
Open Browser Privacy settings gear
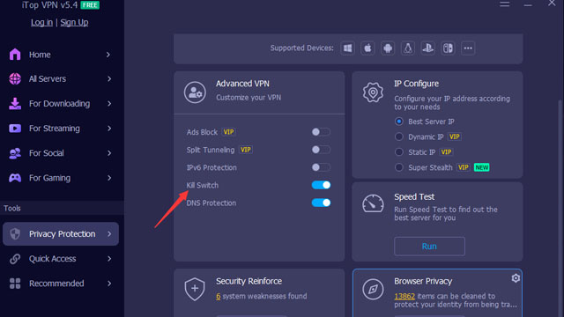516,278
